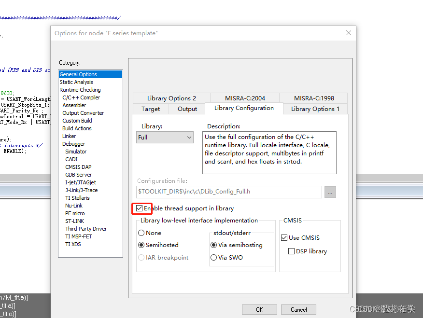Image resolution: width=423 pixels, height=318 pixels.
Task: Select PE micro entry
Action: (75, 213)
